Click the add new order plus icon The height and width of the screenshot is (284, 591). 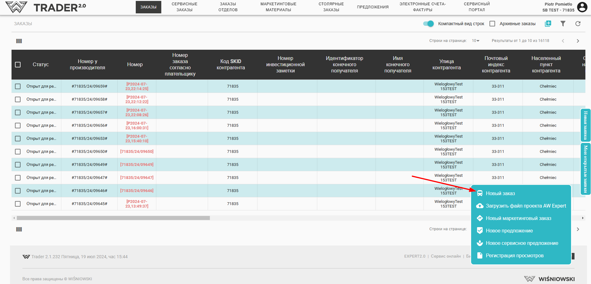548,24
